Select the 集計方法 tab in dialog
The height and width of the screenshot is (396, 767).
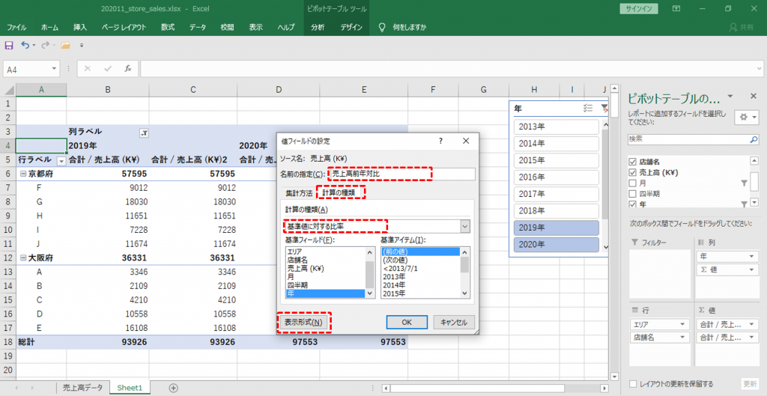tap(299, 193)
